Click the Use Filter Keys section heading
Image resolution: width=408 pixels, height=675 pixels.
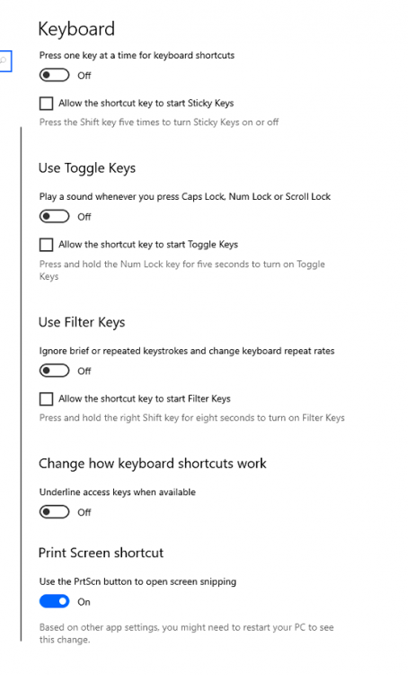point(82,322)
